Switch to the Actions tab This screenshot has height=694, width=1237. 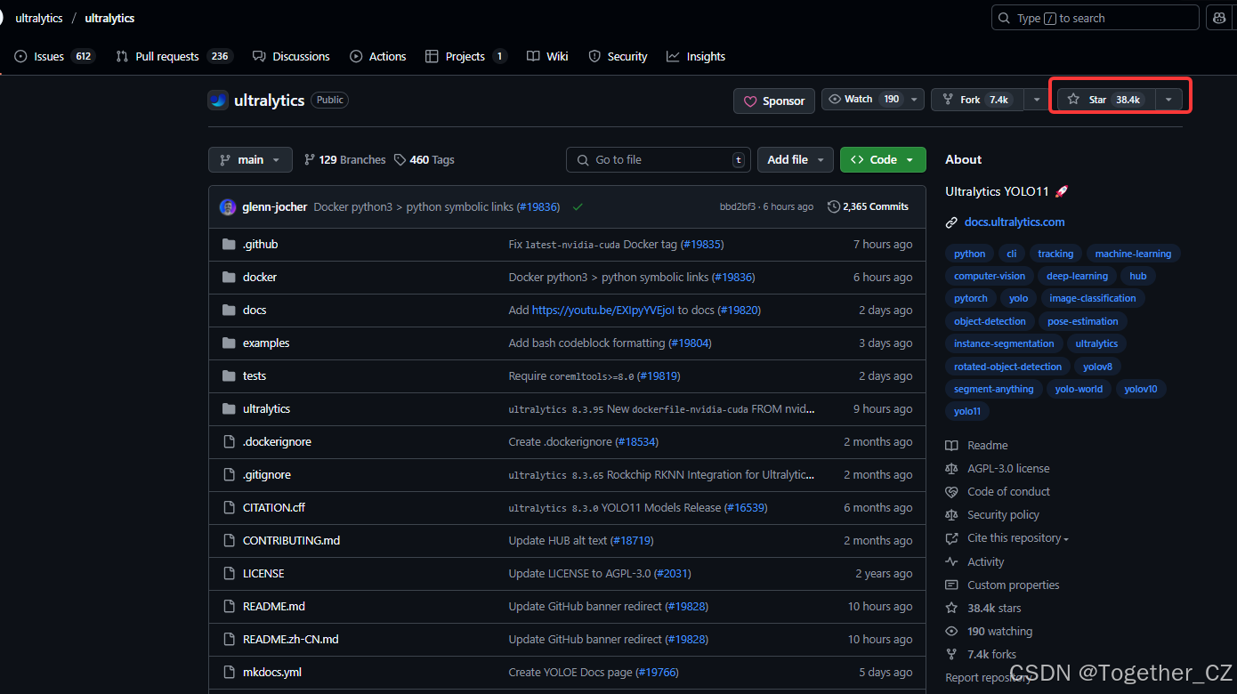(x=378, y=56)
